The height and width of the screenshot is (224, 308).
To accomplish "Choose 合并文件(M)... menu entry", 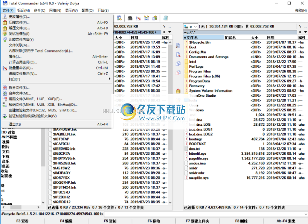I will [57, 93].
